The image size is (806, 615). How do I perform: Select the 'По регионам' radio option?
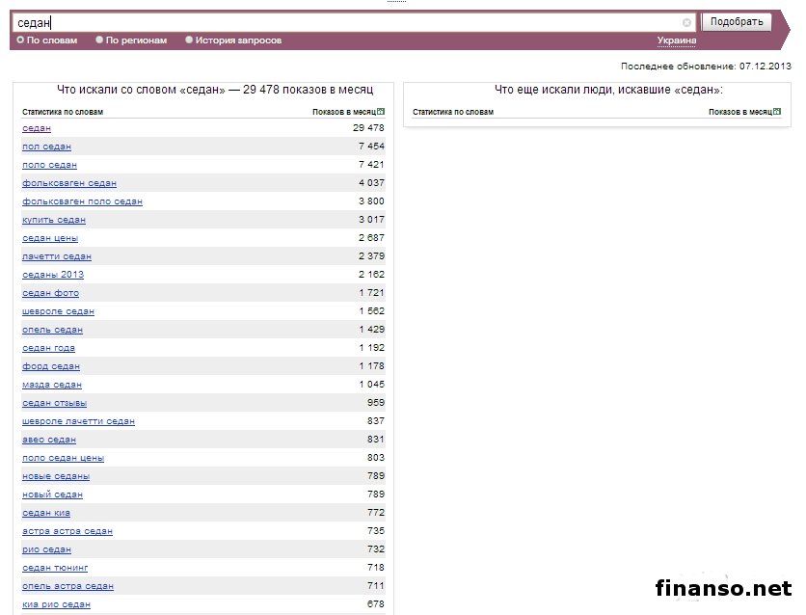[99, 40]
